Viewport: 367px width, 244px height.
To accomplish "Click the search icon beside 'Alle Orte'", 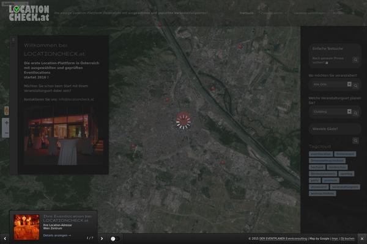I will (355, 85).
